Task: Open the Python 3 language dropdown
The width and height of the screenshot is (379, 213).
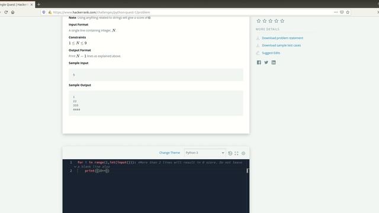Action: pos(205,153)
